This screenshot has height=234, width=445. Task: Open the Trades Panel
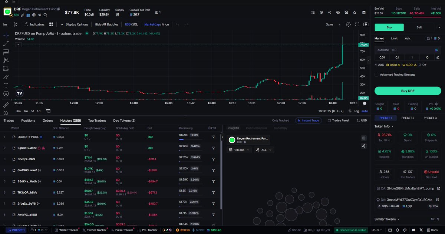338,121
